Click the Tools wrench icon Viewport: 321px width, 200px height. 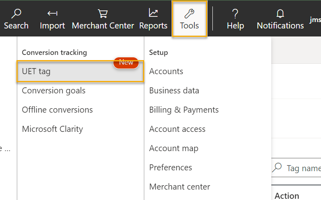190,14
